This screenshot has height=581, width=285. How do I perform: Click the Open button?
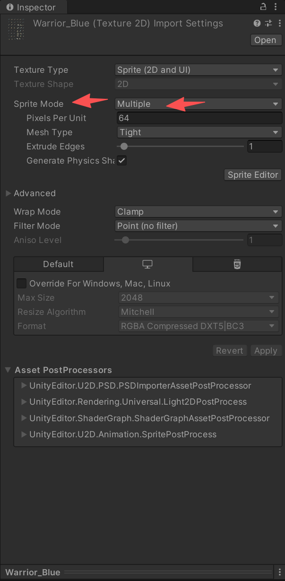click(265, 40)
